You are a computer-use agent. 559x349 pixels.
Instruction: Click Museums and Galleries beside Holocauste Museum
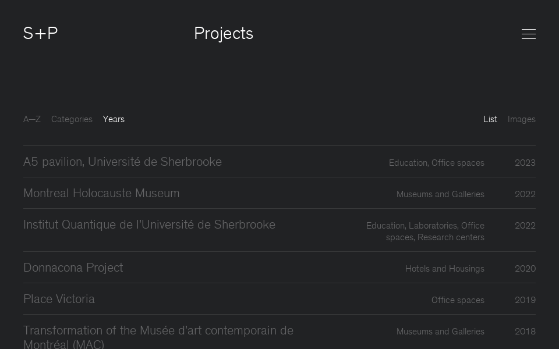pyautogui.click(x=440, y=194)
